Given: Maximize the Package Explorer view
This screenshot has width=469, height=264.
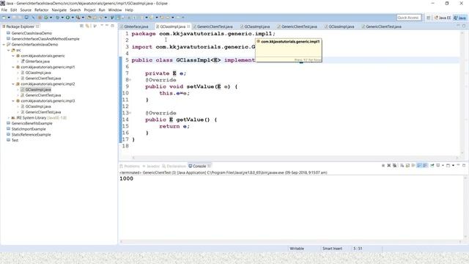Looking at the screenshot, I should [112, 26].
